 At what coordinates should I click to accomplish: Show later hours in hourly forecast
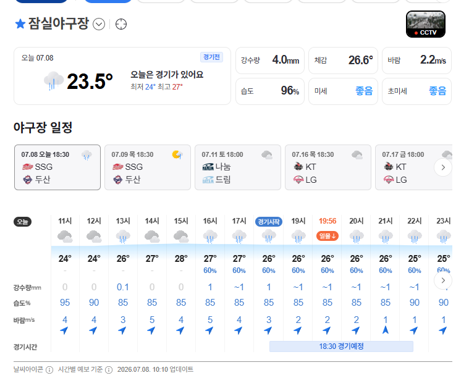443,280
